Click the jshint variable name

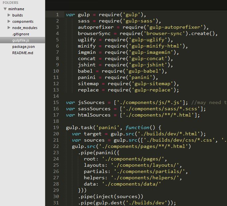87,65
